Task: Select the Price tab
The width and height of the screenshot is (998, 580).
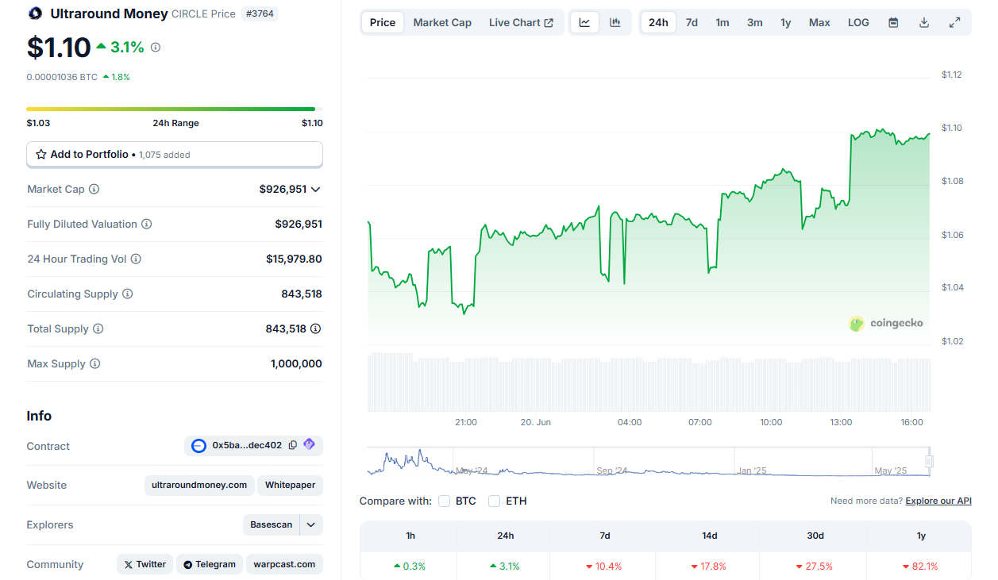Action: pos(383,22)
